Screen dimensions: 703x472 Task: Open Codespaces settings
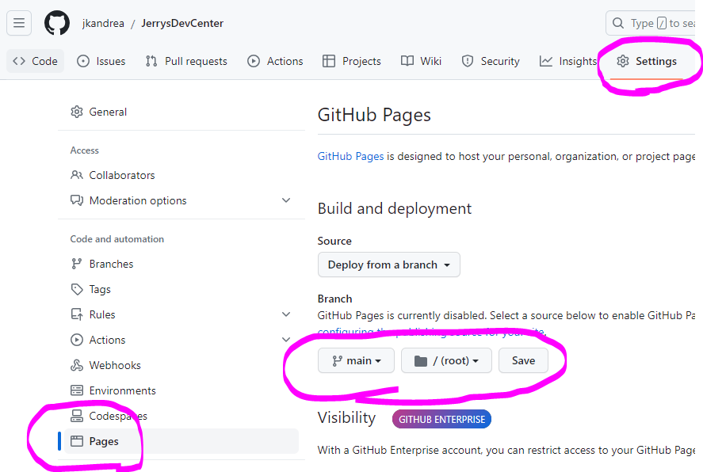(x=181, y=416)
